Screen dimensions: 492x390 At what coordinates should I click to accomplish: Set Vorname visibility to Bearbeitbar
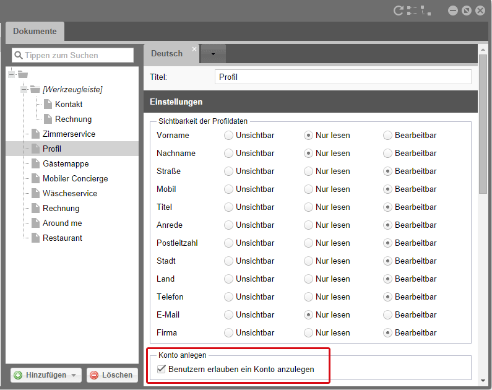tap(387, 135)
